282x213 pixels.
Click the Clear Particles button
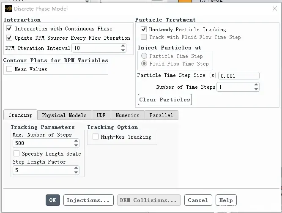point(165,100)
